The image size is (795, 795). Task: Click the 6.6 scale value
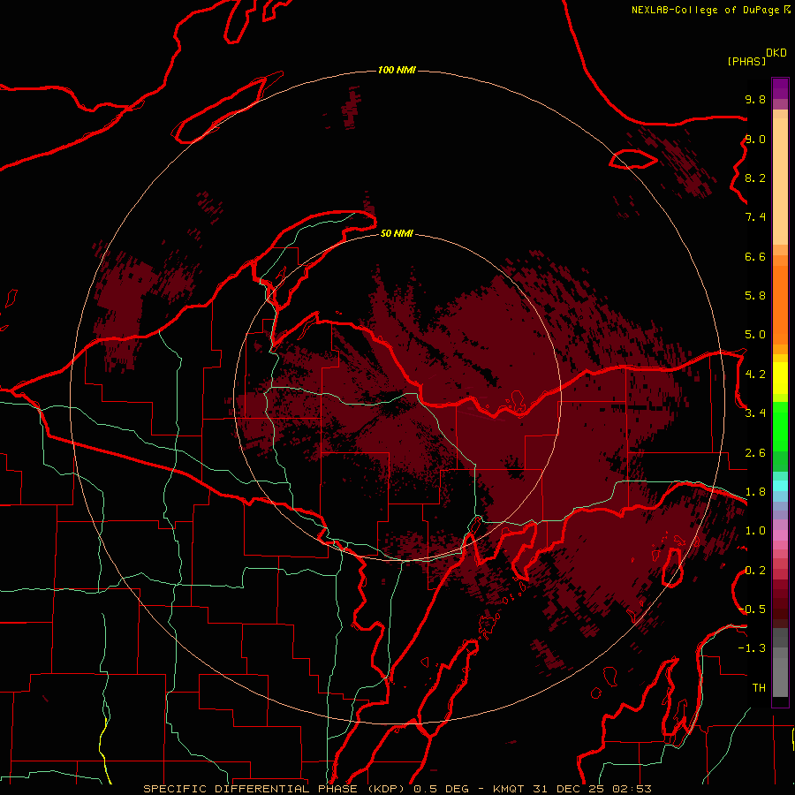(x=755, y=256)
